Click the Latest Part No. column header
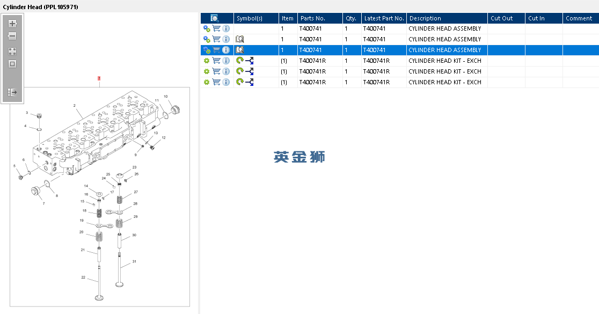 (384, 18)
